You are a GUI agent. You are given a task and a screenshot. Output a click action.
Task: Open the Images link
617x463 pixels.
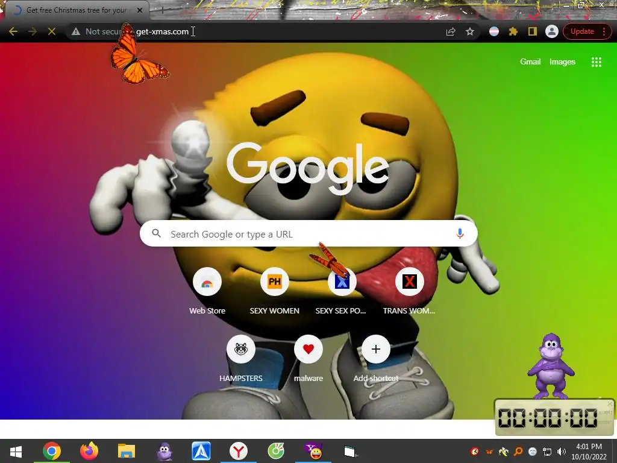[562, 62]
